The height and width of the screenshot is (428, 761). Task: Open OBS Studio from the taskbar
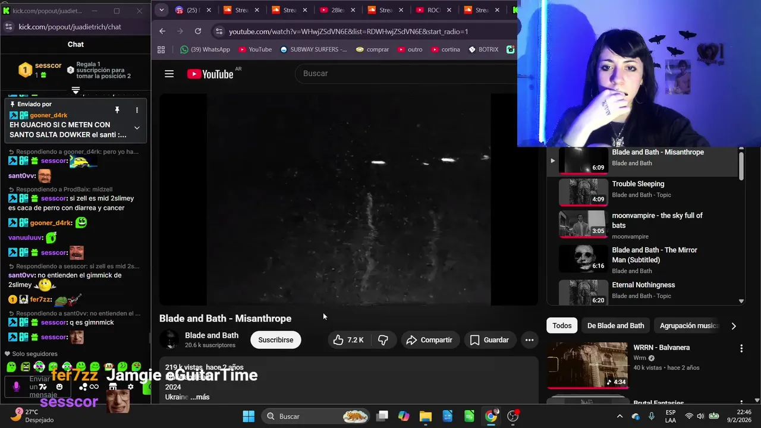click(513, 416)
